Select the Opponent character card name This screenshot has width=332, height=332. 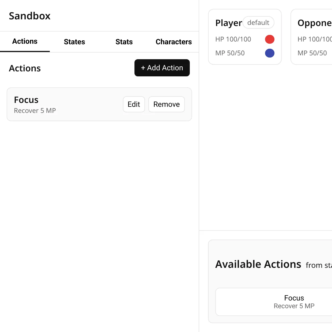pos(315,23)
